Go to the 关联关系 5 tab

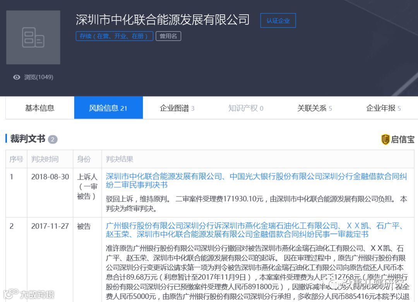coord(315,108)
